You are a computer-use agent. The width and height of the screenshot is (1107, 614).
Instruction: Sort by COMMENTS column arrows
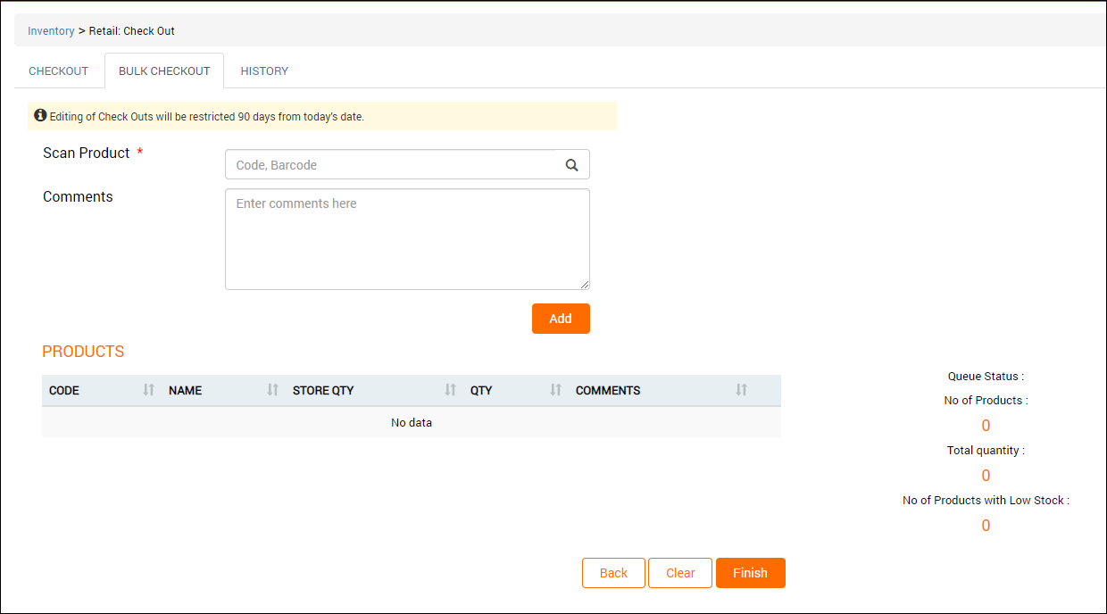pyautogui.click(x=741, y=390)
